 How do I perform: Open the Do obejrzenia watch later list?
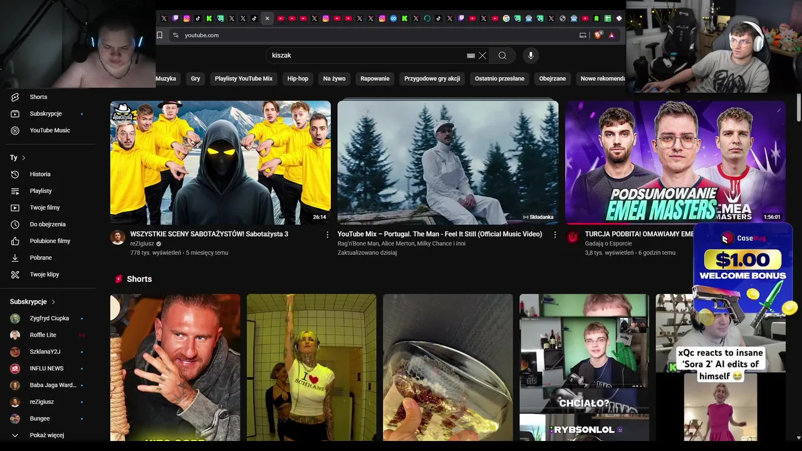tap(48, 224)
